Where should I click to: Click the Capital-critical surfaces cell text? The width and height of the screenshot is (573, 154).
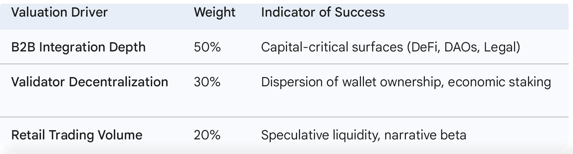point(390,47)
